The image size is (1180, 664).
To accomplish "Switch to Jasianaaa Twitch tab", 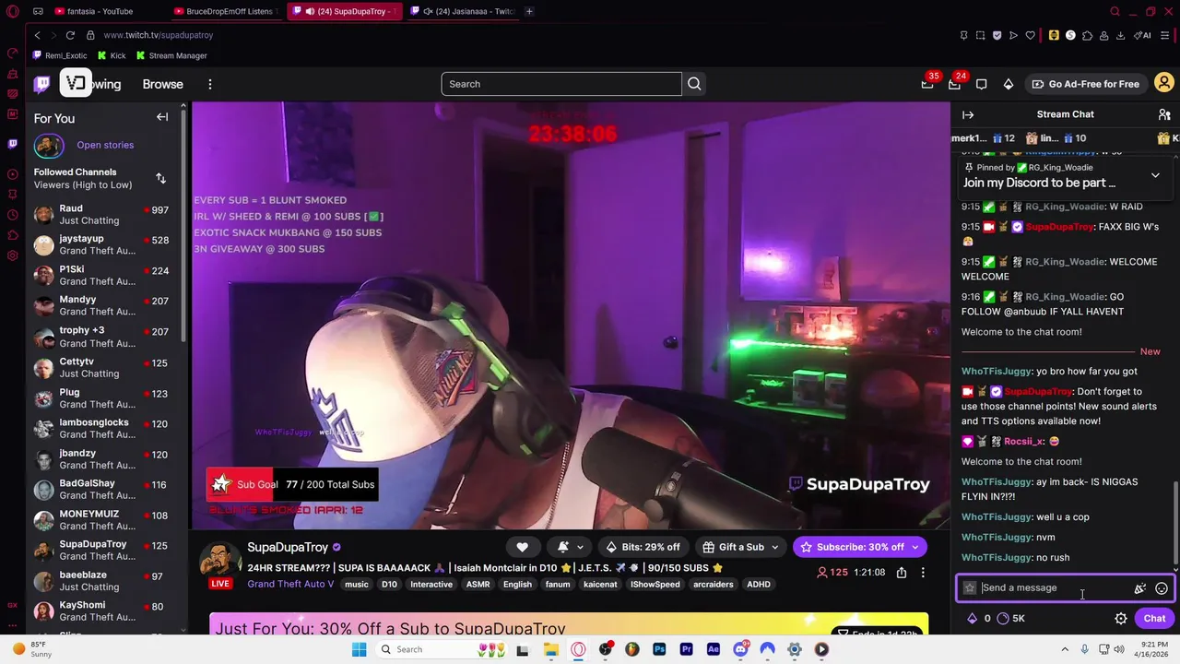I will (x=463, y=11).
